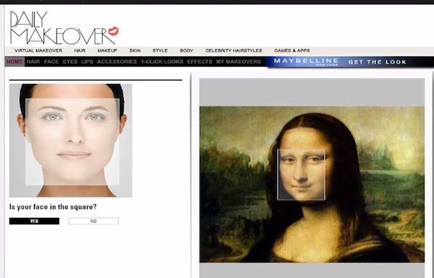Open the Body navigation item
434x278 pixels.
point(187,51)
